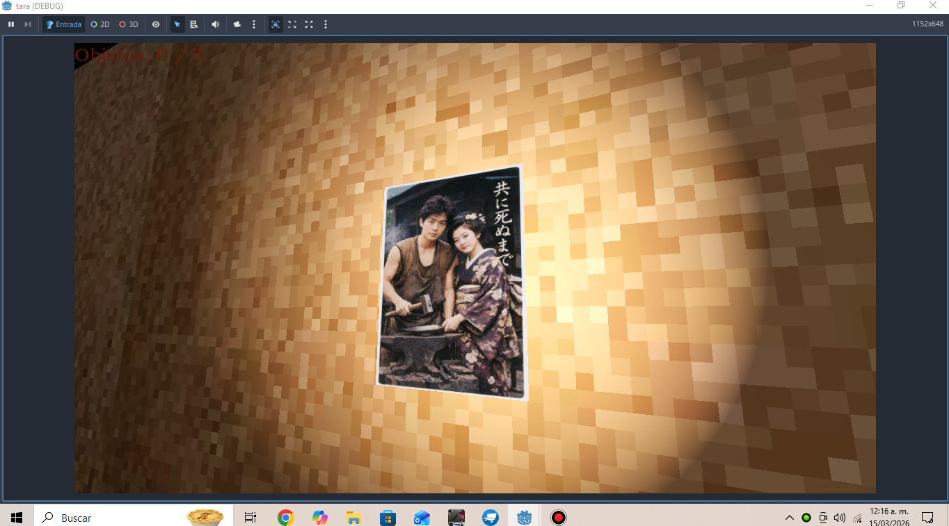Expand hidden system tray icons
The height and width of the screenshot is (526, 949).
point(790,518)
